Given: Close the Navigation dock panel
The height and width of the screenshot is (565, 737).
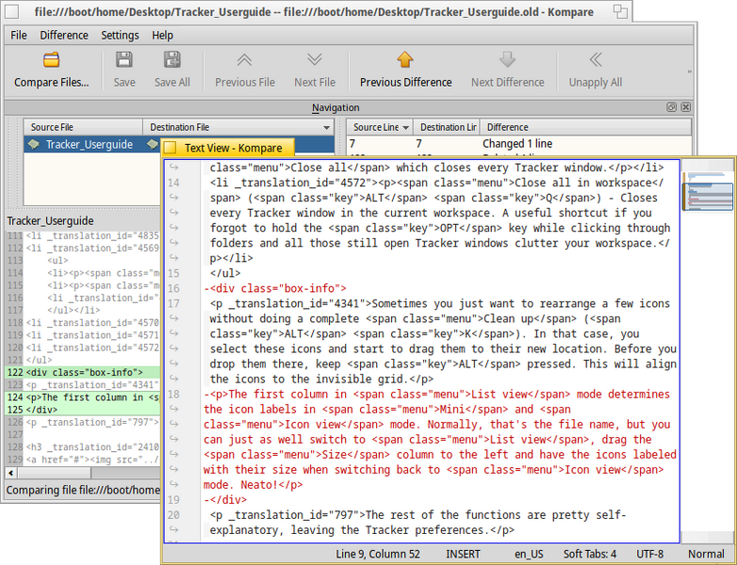Looking at the screenshot, I should point(686,107).
